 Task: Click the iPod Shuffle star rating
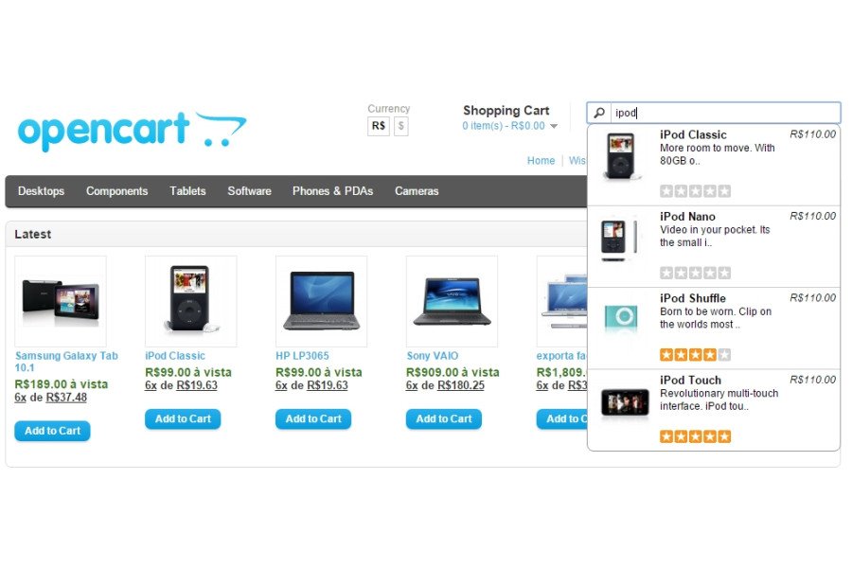[x=695, y=355]
